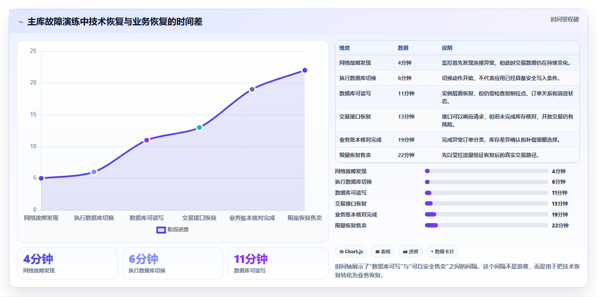The image size is (597, 297).
Task: Click the 说明 column header
Action: 447,48
